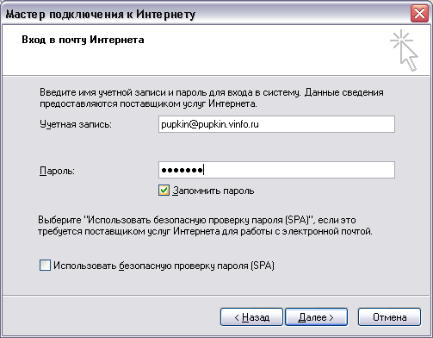Click the Выберите SPA explanation paragraph
Image resolution: width=433 pixels, height=338 pixels.
pyautogui.click(x=206, y=226)
